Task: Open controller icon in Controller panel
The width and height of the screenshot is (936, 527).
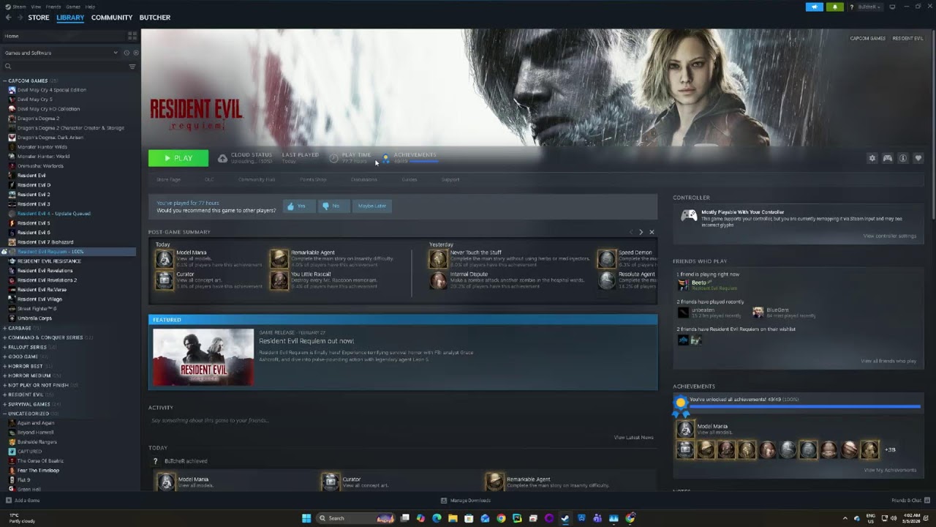Action: [x=689, y=215]
